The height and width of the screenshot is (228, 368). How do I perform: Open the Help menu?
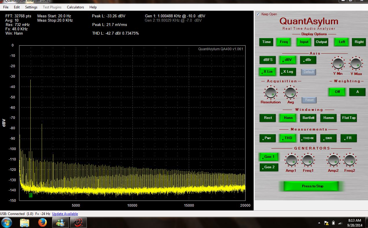coord(93,7)
